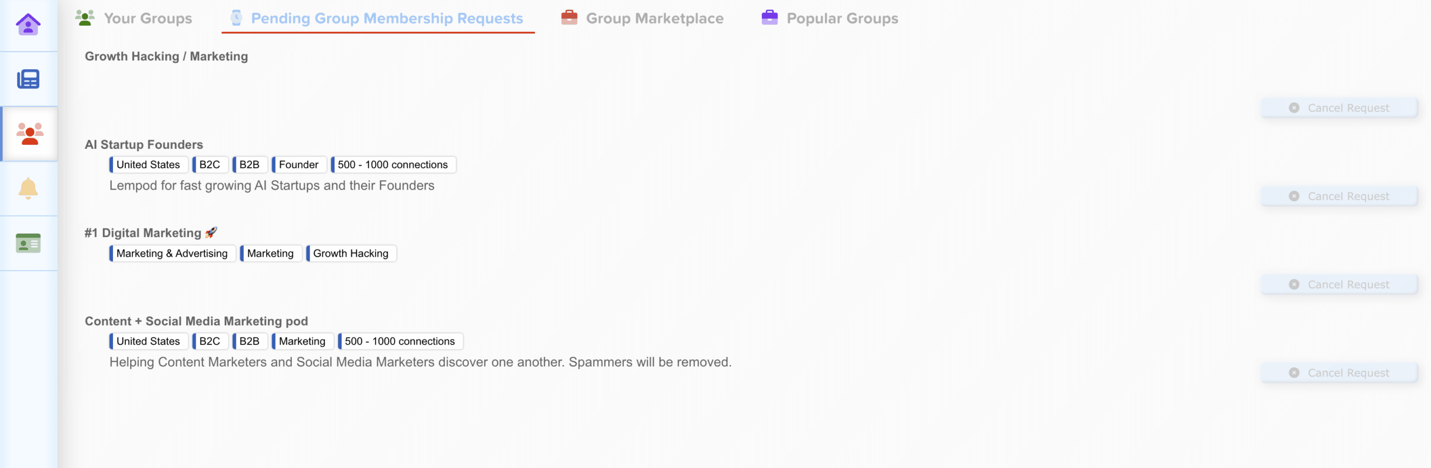Click the Popular Groups briefcase icon

[x=769, y=18]
